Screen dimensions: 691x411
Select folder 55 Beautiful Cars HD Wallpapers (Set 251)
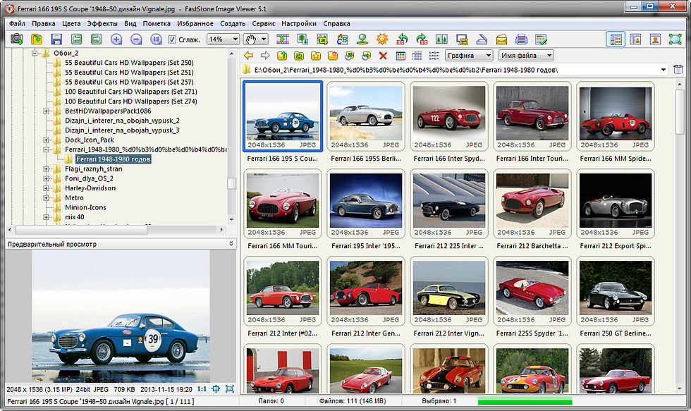(x=129, y=72)
